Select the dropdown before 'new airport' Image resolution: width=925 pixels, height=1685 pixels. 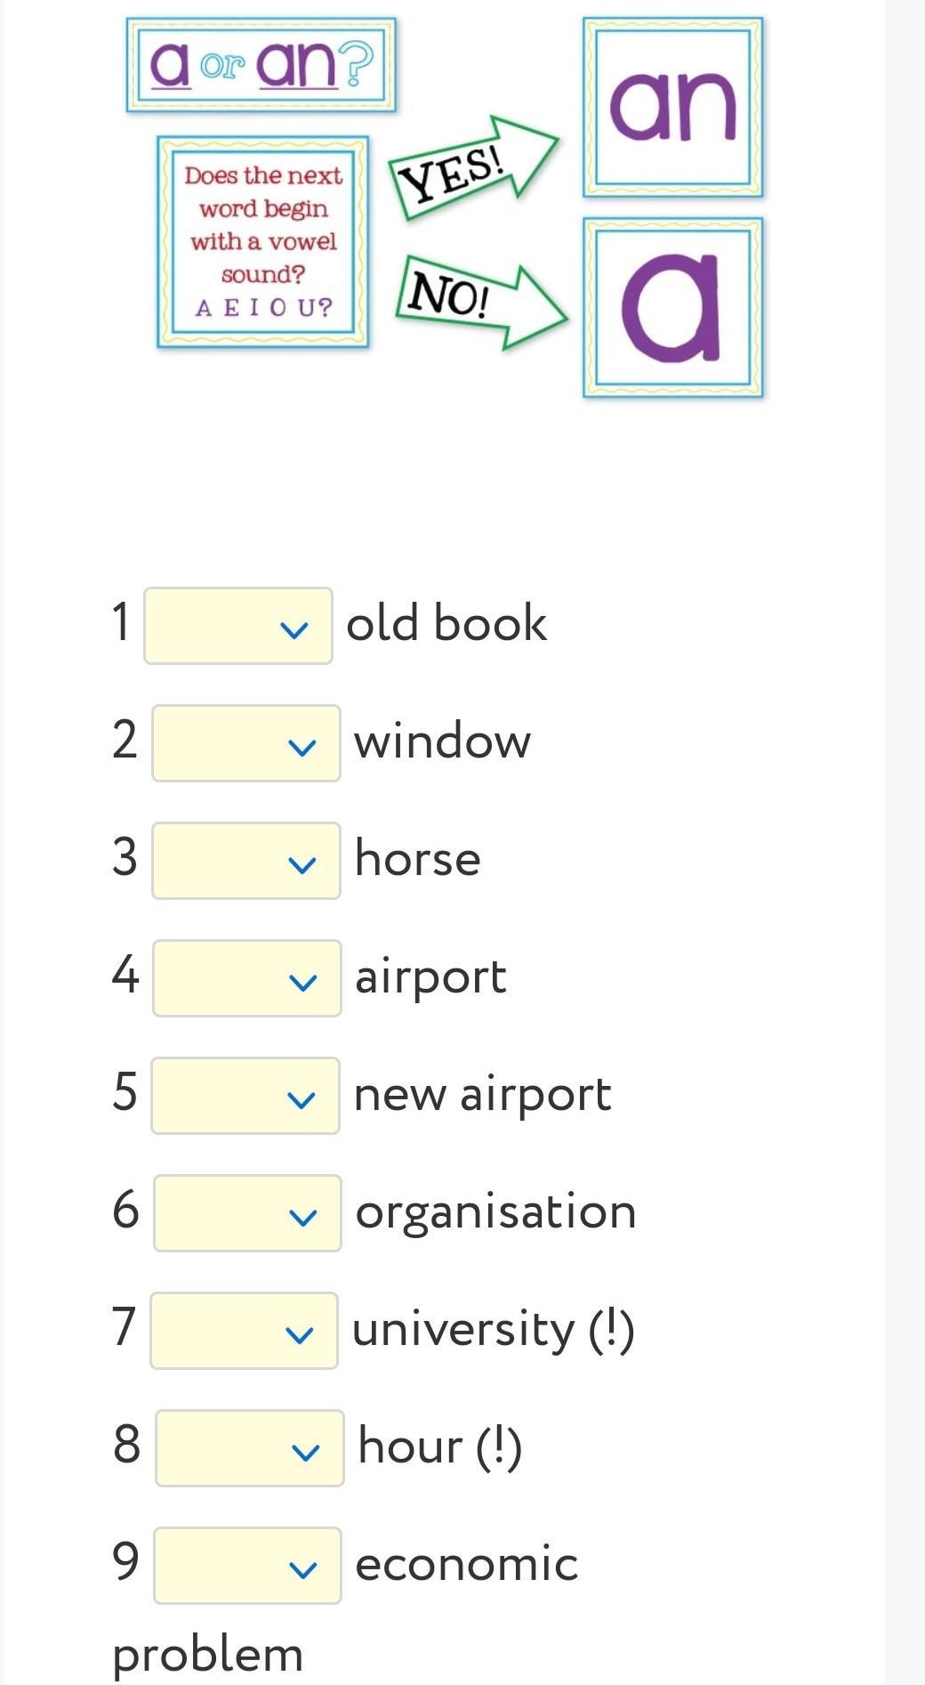[x=245, y=1096]
